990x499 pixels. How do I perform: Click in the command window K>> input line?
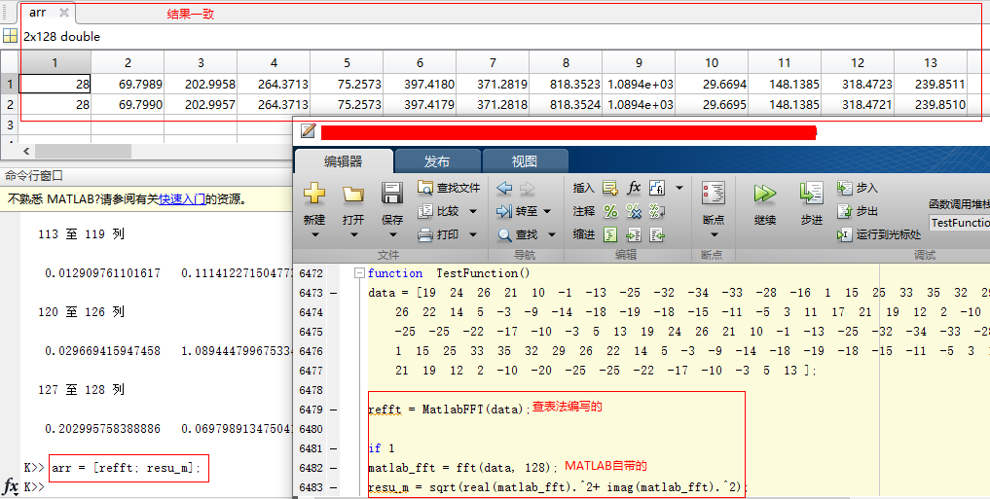[170, 487]
